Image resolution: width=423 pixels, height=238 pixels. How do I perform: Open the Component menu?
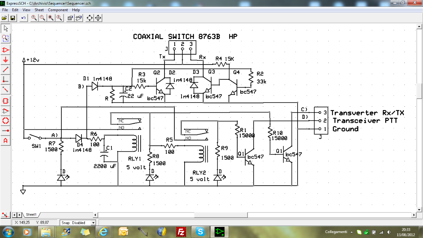(58, 10)
